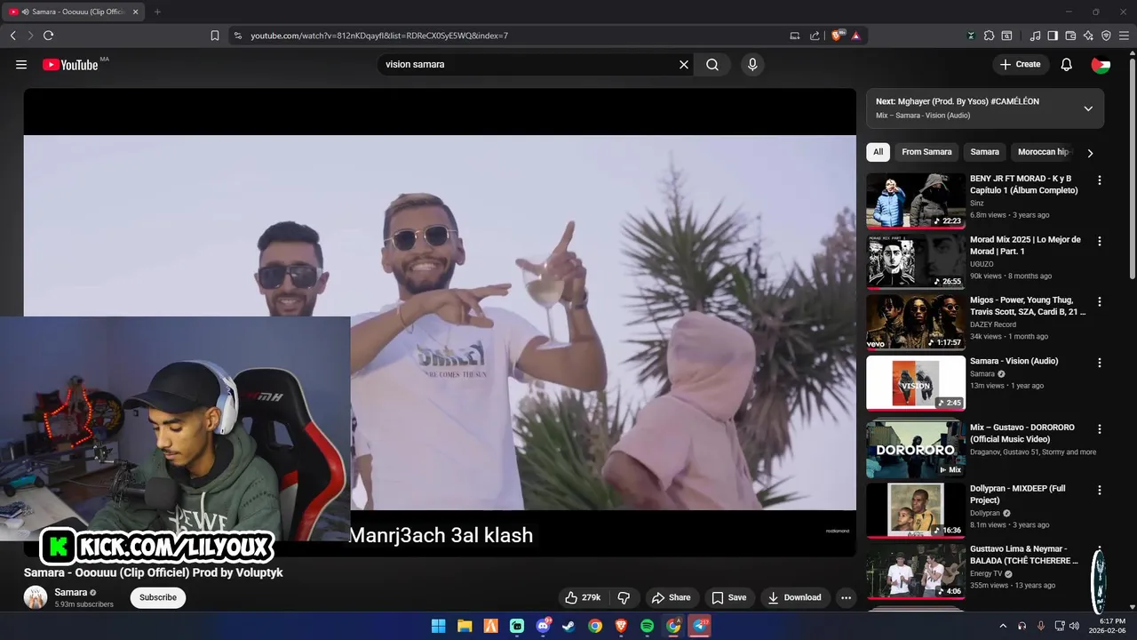Open Windows Start menu

[x=438, y=626]
